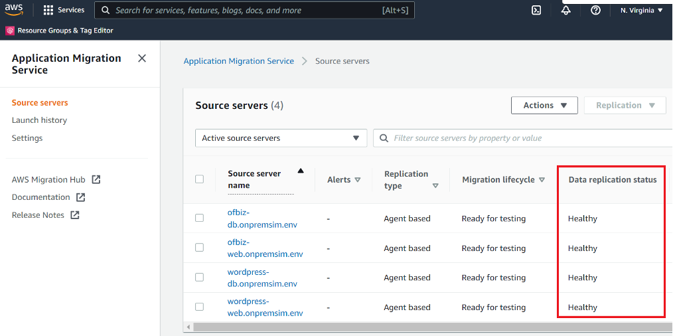Check the wordpress-web.onpremsim.env row checkbox
Image resolution: width=673 pixels, height=336 pixels.
[200, 307]
